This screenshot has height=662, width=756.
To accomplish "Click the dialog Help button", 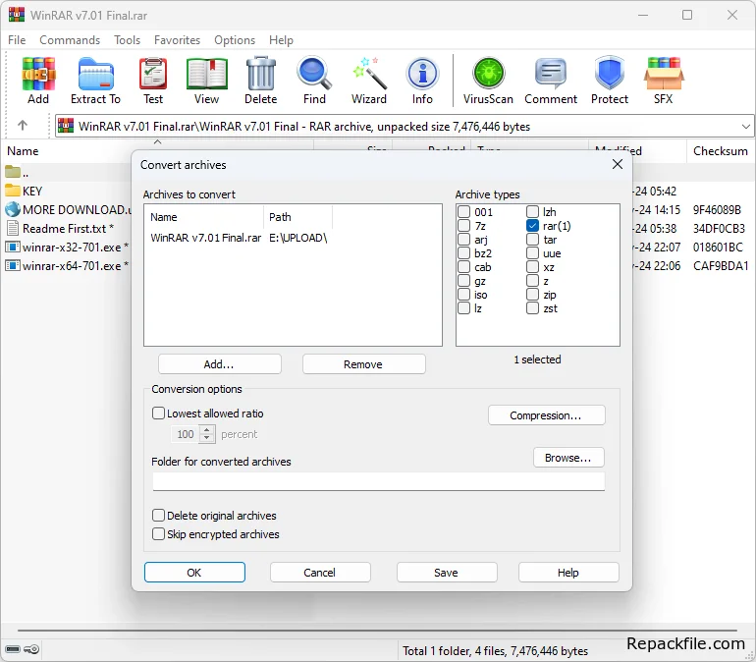I will click(x=568, y=573).
